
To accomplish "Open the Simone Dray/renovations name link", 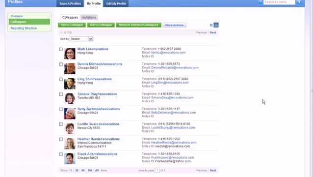I will [x=97, y=94].
